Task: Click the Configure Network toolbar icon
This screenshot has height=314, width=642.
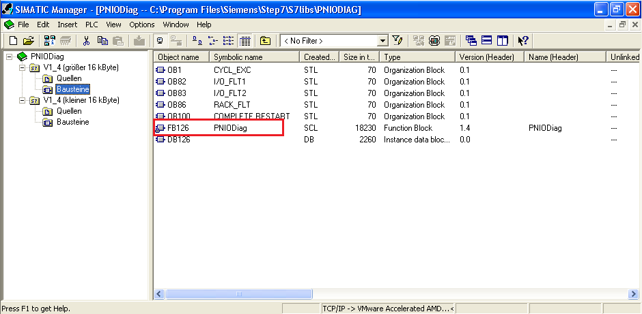Action: click(x=419, y=40)
